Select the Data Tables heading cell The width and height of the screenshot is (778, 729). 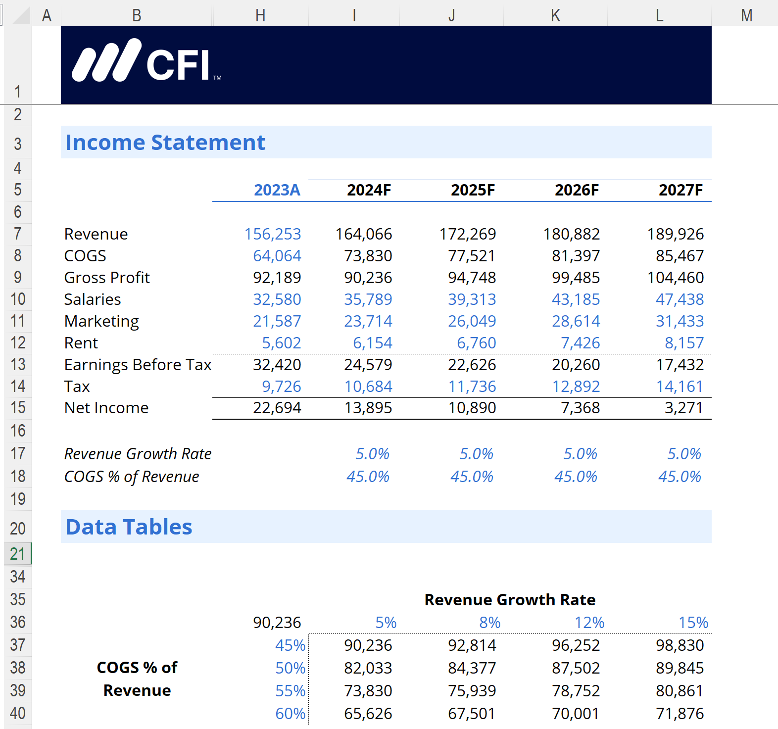[x=386, y=527]
